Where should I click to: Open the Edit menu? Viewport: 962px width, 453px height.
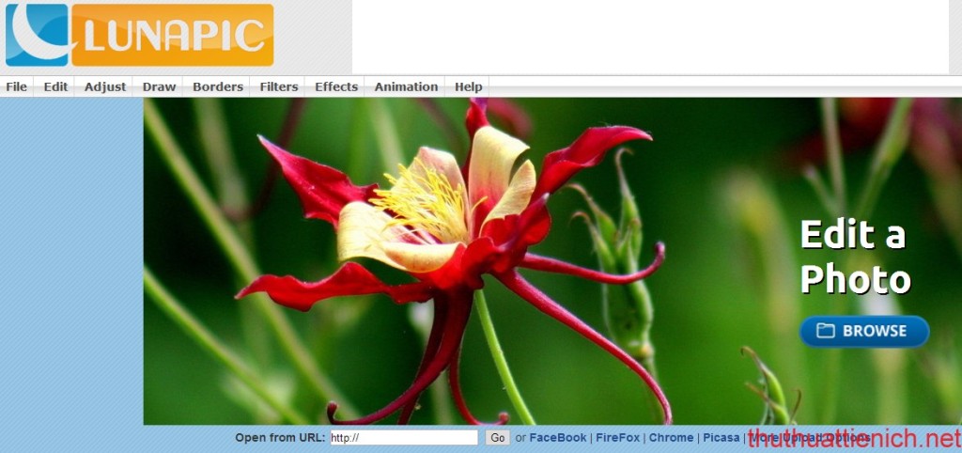tap(55, 86)
